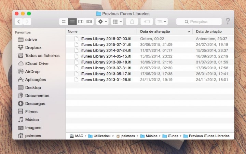This screenshot has width=246, height=154.
Task: Open the arrange-by grid dropdown
Action: (117, 22)
